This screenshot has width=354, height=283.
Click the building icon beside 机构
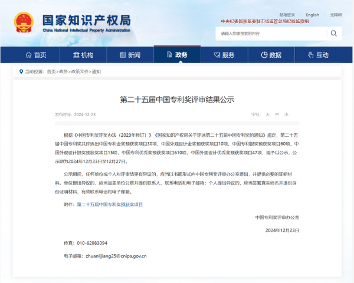pos(76,55)
